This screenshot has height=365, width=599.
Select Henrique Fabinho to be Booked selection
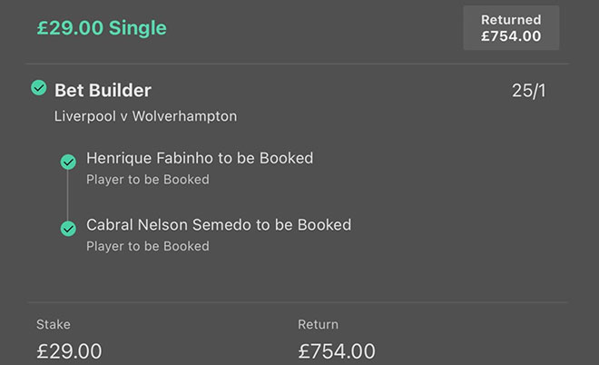click(200, 158)
